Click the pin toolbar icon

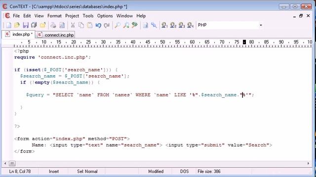click(154, 25)
